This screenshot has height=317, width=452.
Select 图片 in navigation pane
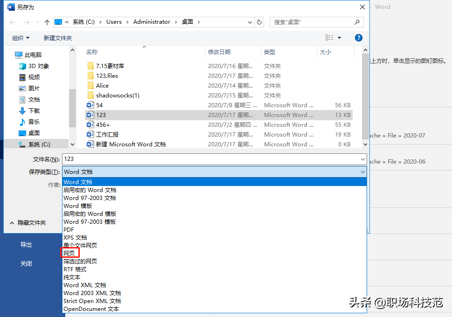[29, 89]
